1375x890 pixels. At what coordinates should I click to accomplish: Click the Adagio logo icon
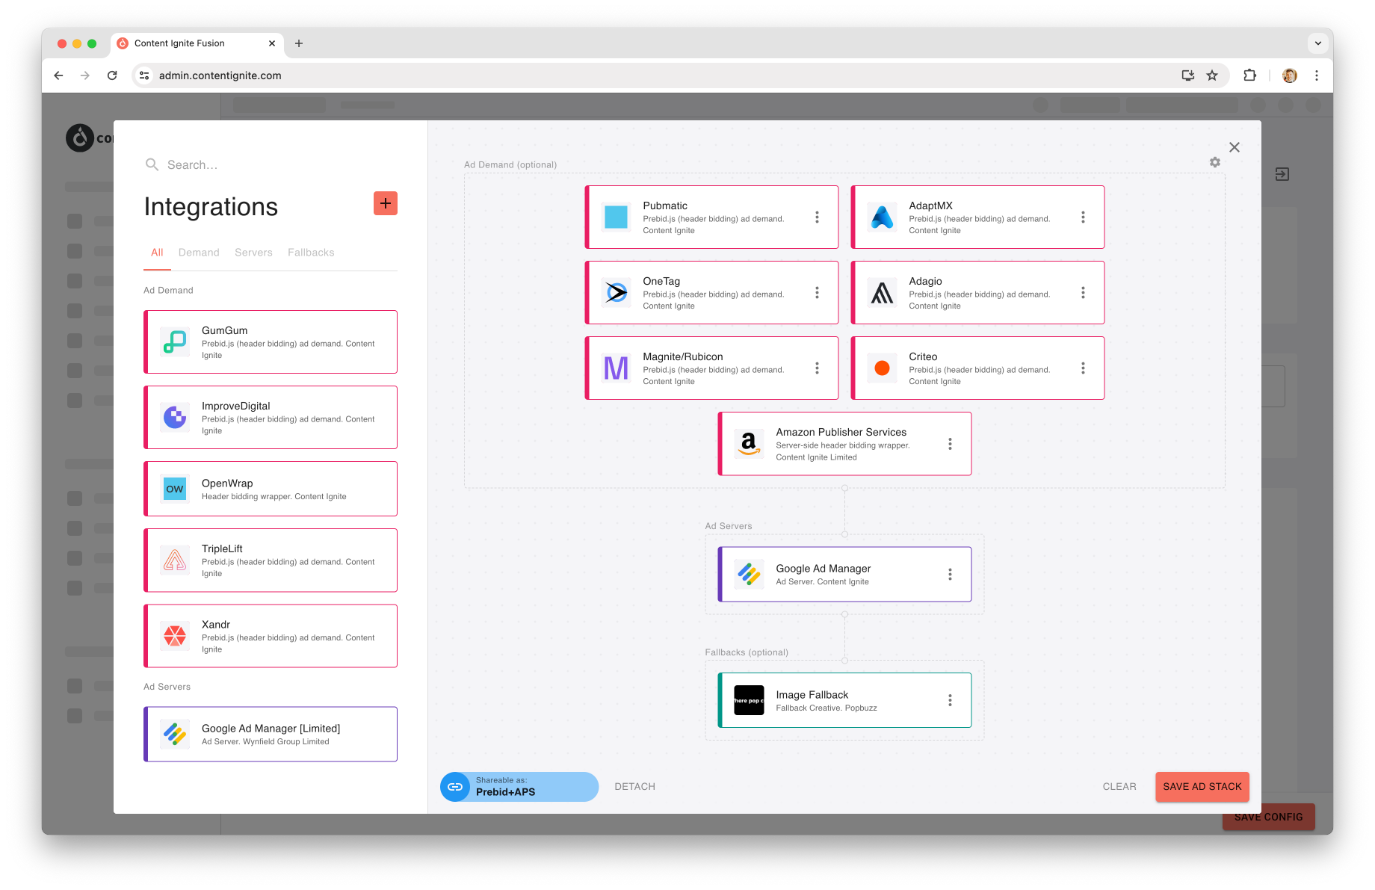pyautogui.click(x=882, y=293)
